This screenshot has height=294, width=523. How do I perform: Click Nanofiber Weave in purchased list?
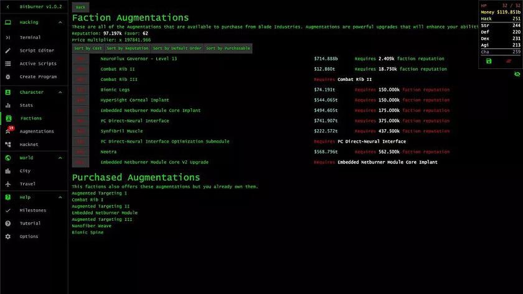point(92,226)
